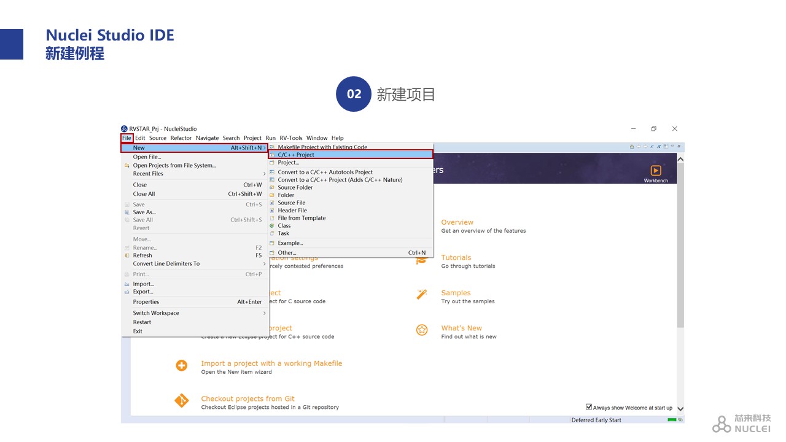
Task: Open Import a project with a working Makefile
Action: coord(271,363)
